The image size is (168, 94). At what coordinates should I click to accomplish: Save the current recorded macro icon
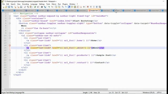100,7
